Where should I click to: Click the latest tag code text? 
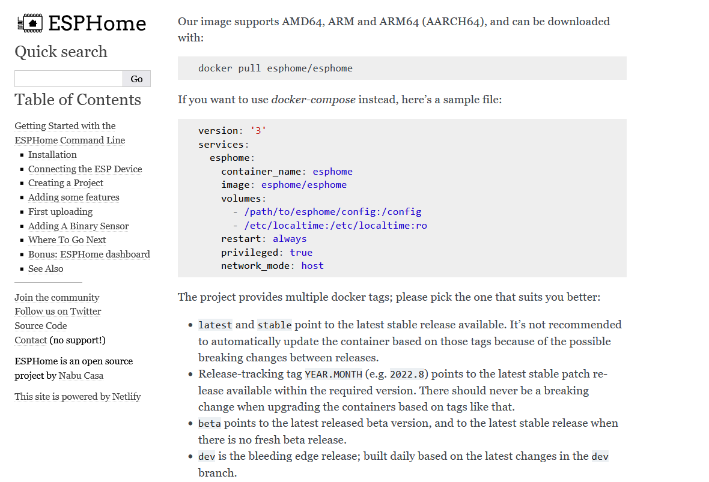coord(215,325)
